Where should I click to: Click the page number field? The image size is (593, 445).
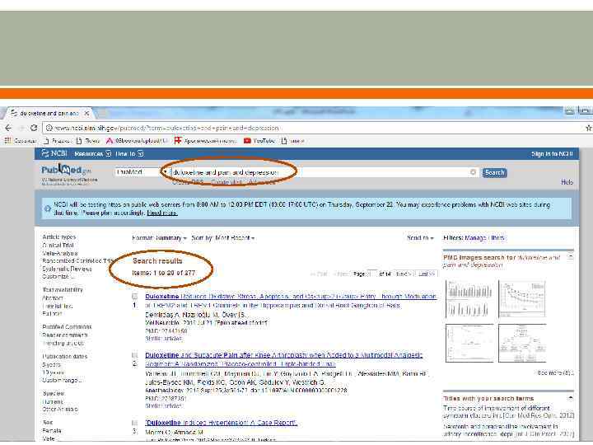(x=372, y=274)
